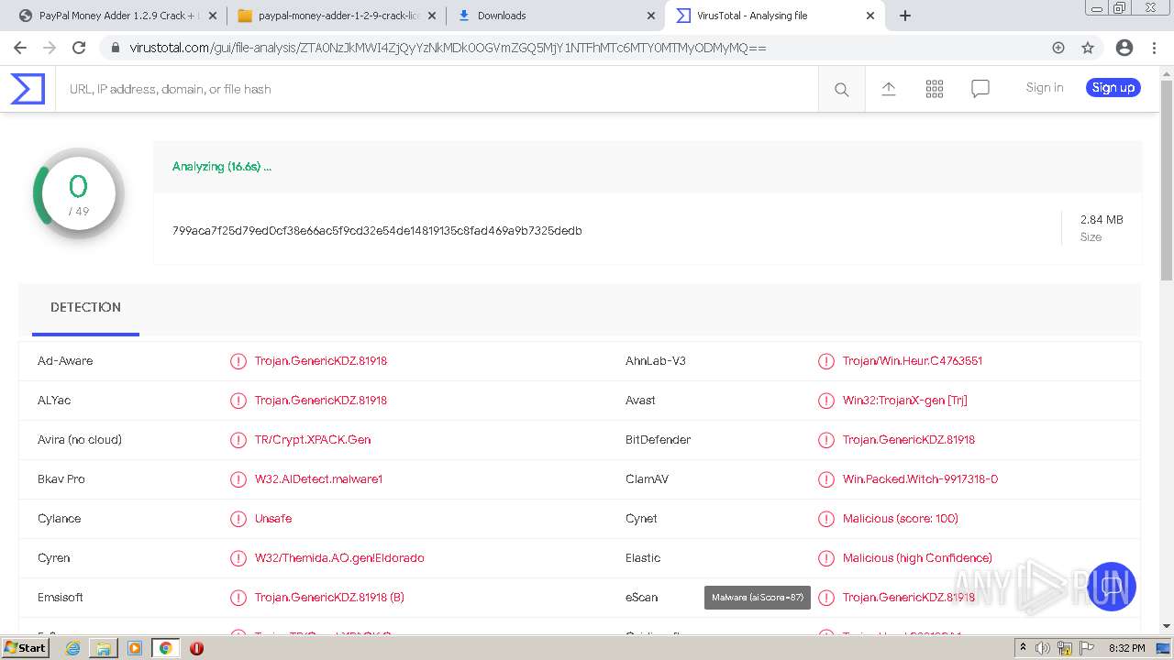The height and width of the screenshot is (660, 1174).
Task: Click Avira alert icon
Action: 238,440
